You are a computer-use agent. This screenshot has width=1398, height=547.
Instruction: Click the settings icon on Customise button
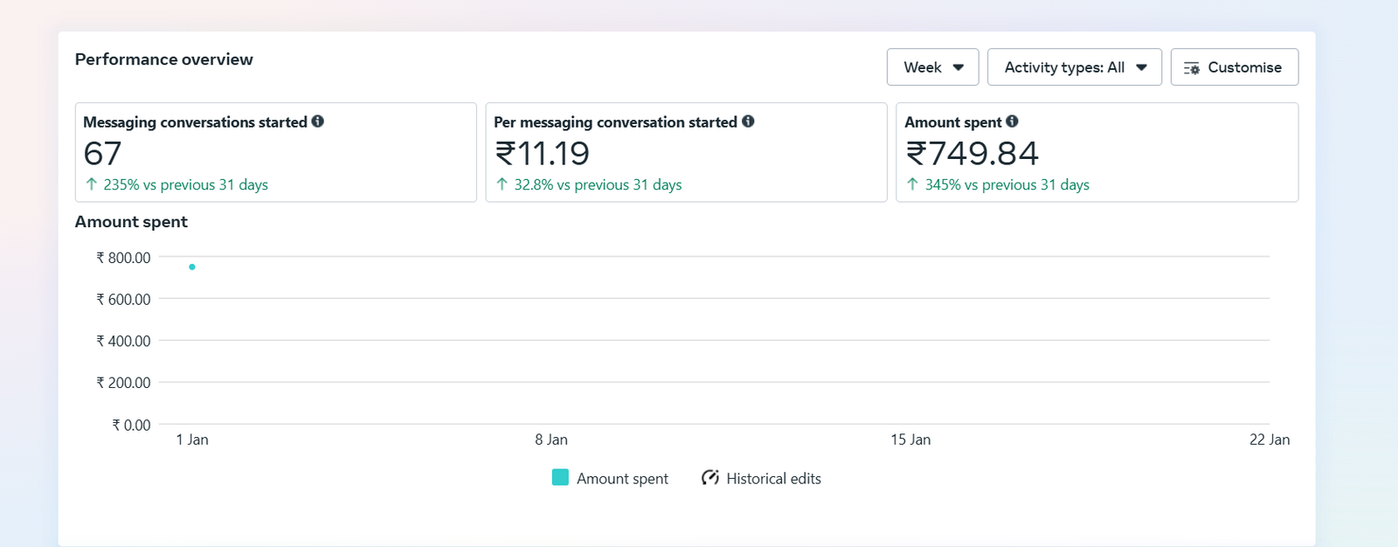(1192, 68)
